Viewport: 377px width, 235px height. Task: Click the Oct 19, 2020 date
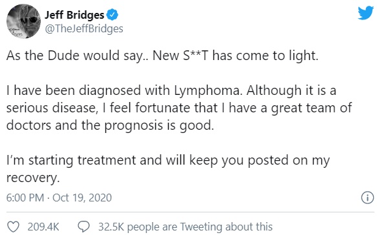pyautogui.click(x=82, y=198)
